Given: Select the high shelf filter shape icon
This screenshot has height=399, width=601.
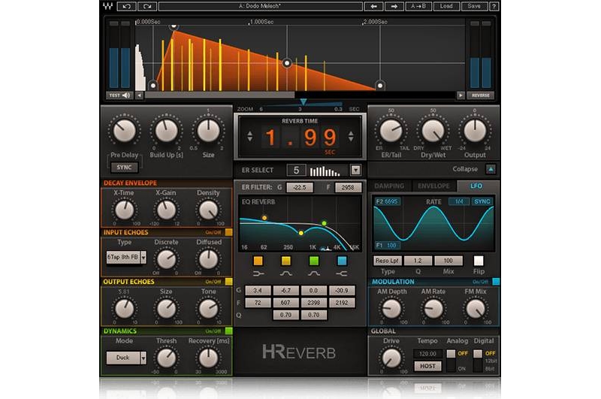Looking at the screenshot, I should [342, 274].
